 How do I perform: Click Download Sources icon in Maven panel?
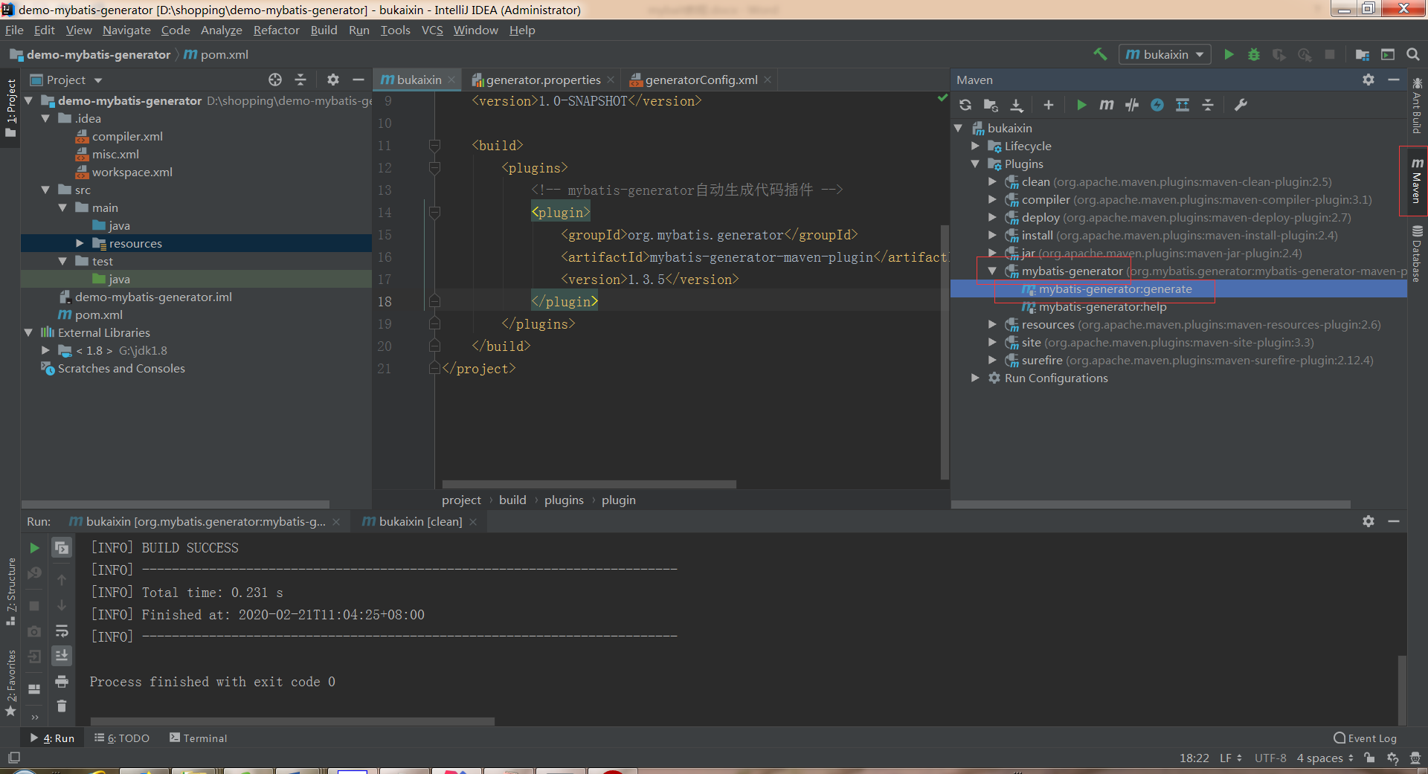tap(1017, 105)
